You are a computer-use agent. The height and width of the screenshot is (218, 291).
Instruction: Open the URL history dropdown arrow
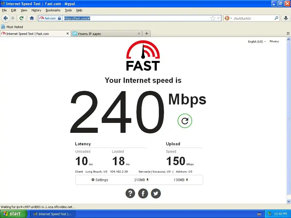(x=219, y=18)
